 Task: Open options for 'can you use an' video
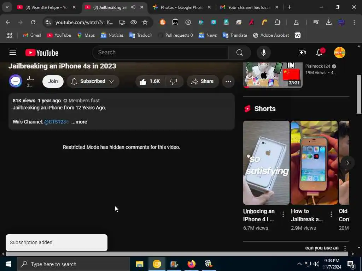[x=345, y=248]
